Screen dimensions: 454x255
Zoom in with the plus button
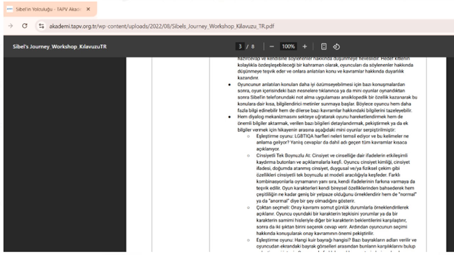pos(305,46)
